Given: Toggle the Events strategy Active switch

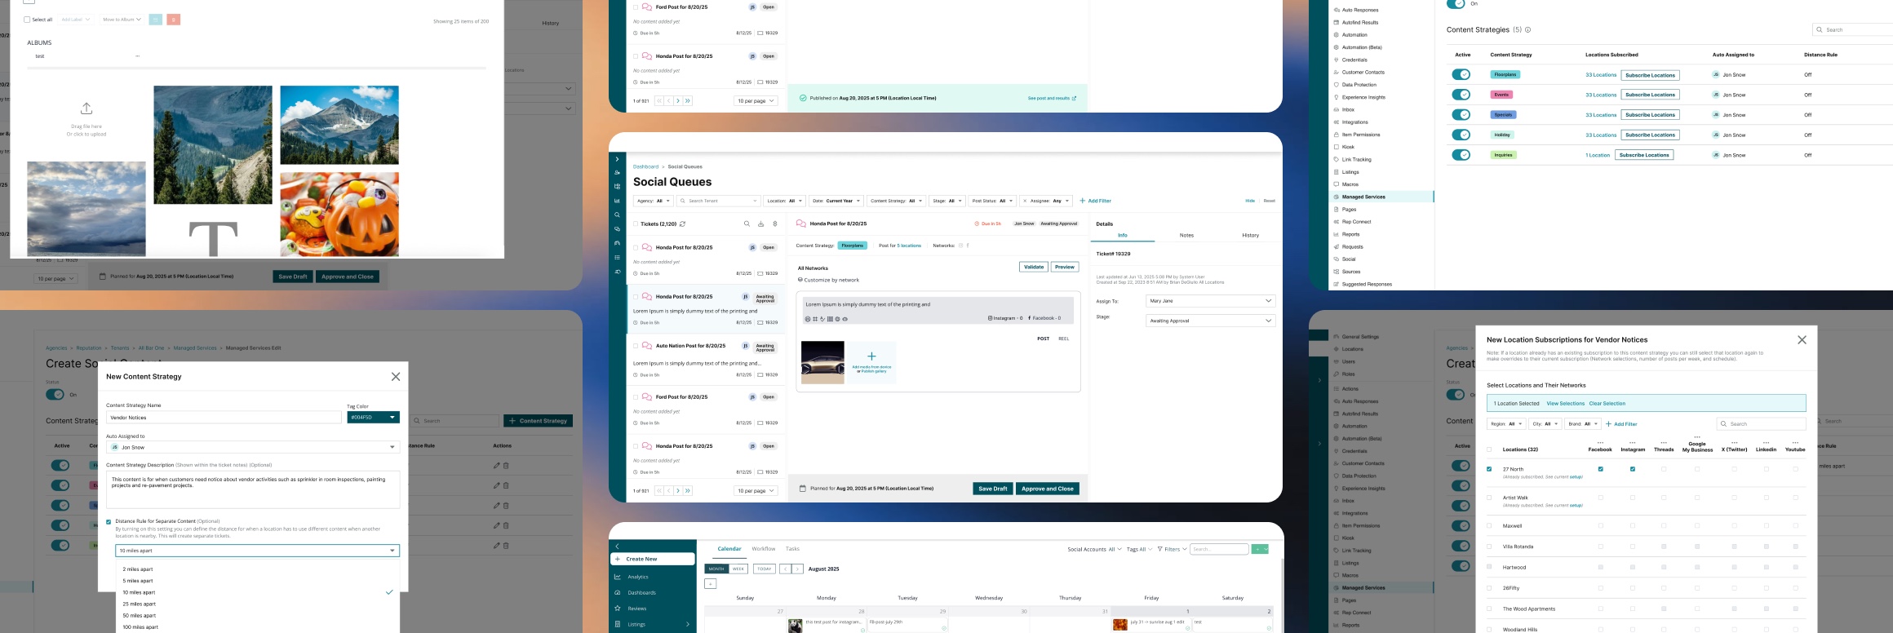Looking at the screenshot, I should (1461, 95).
